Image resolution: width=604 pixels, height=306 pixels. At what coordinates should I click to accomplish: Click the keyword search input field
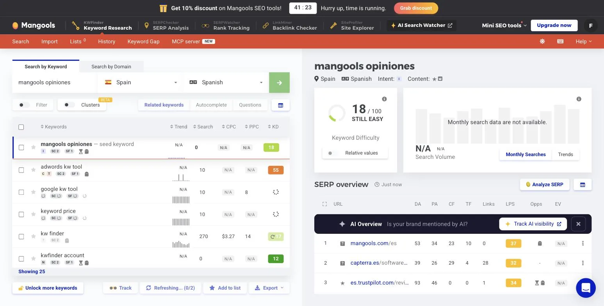(55, 82)
